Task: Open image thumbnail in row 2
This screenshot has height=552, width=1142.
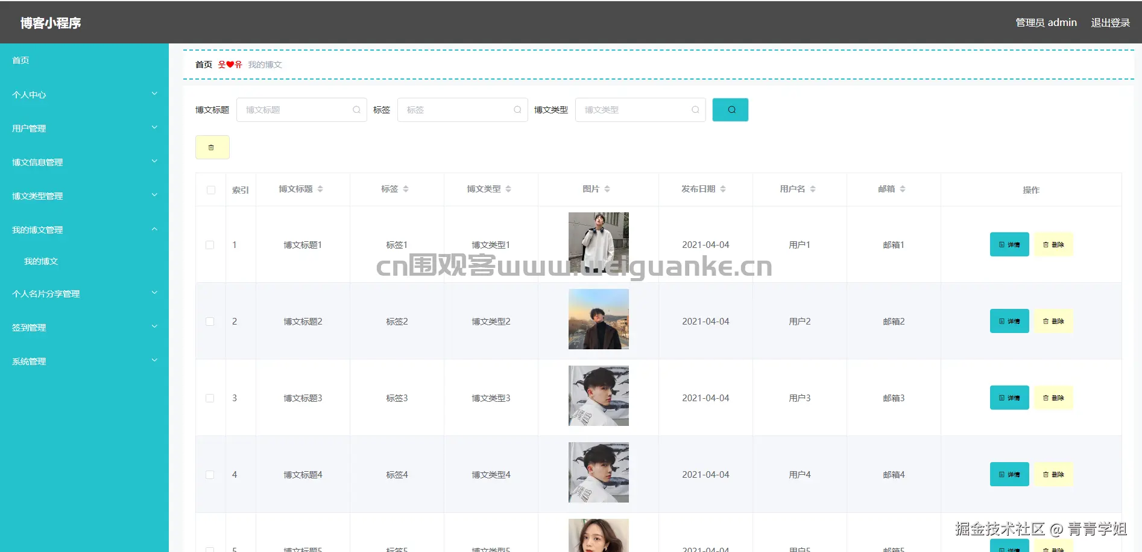Action: pyautogui.click(x=599, y=319)
